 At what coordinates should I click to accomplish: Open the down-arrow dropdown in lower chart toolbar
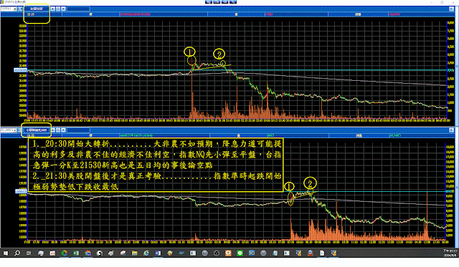pyautogui.click(x=63, y=130)
